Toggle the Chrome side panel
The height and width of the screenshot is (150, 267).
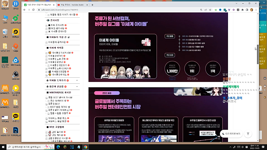247,10
